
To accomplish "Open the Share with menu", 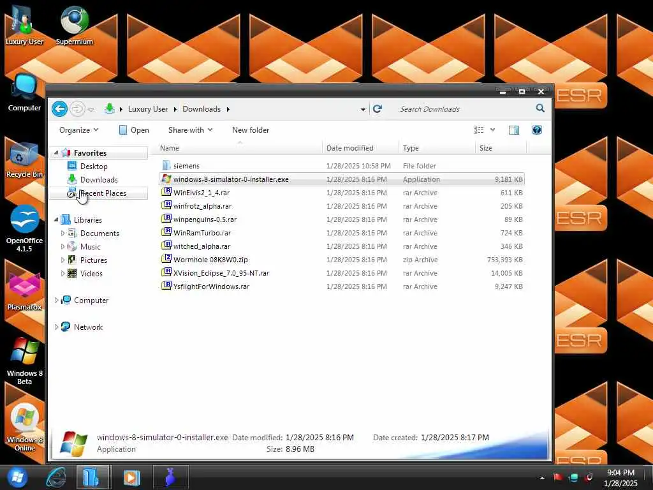I will click(x=190, y=130).
